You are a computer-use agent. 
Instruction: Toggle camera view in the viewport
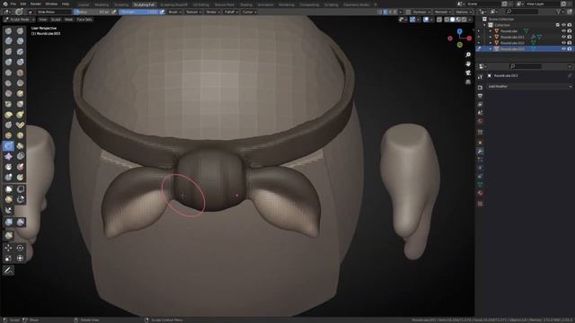468,73
